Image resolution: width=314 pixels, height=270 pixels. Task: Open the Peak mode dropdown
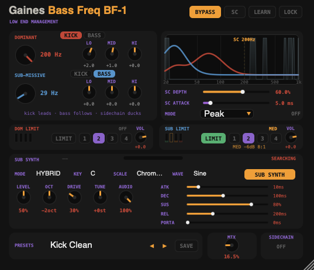pyautogui.click(x=227, y=114)
